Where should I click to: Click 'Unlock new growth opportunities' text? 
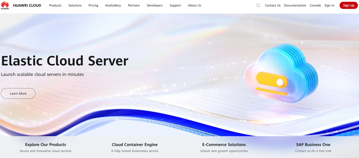pyautogui.click(x=224, y=151)
